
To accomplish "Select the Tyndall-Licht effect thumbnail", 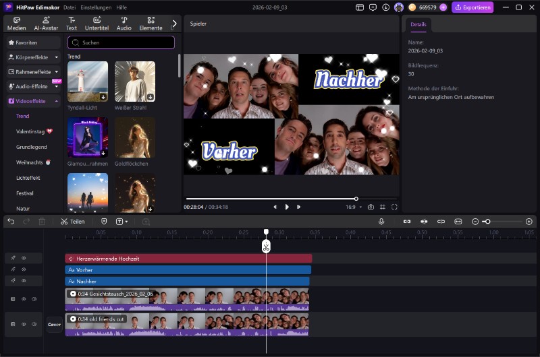I will pyautogui.click(x=88, y=82).
